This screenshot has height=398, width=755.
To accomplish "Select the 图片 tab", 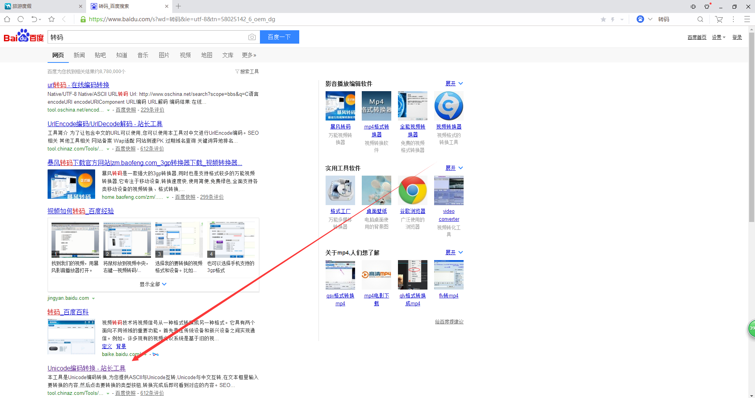I will [164, 55].
